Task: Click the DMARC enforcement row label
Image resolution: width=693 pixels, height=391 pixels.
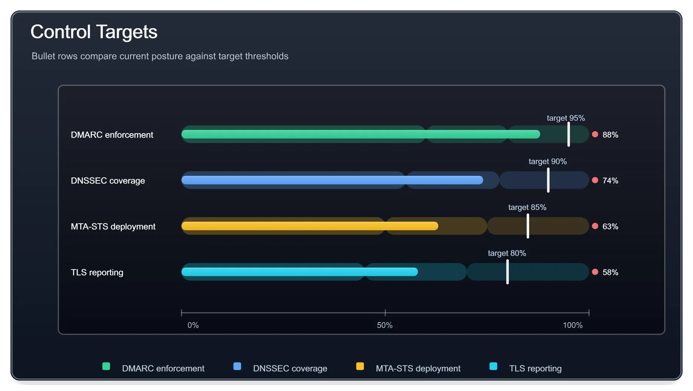Action: pos(112,135)
